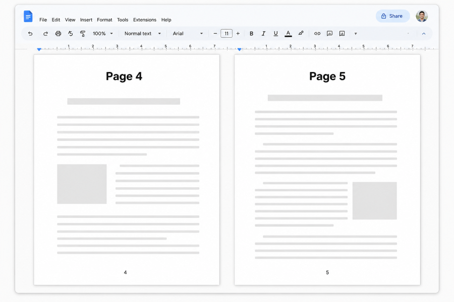This screenshot has height=302, width=454.
Task: Open the Tools menu
Action: (x=123, y=20)
